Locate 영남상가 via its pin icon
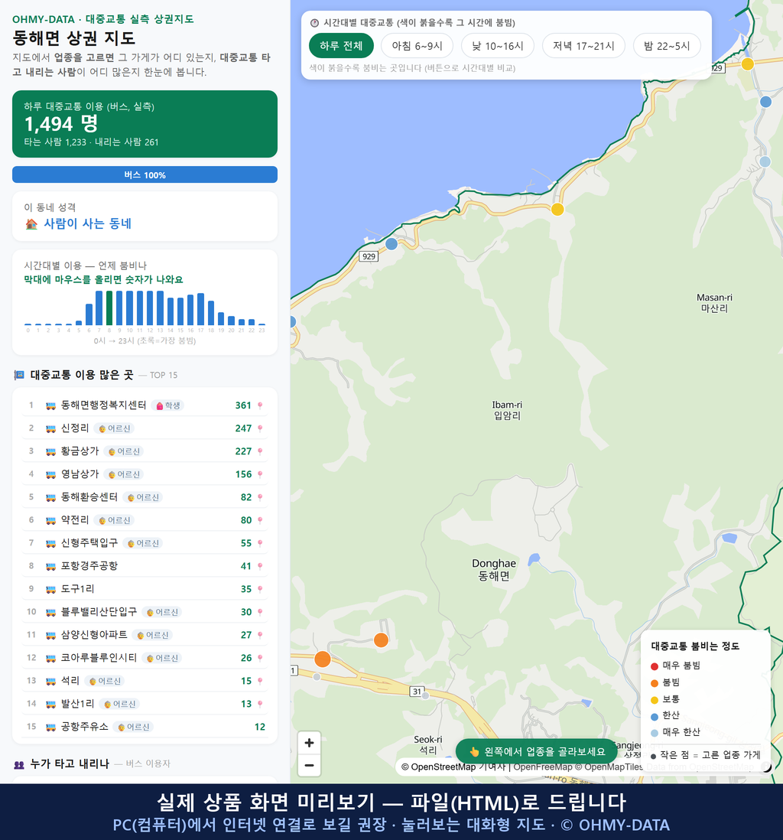The image size is (783, 840). (260, 474)
